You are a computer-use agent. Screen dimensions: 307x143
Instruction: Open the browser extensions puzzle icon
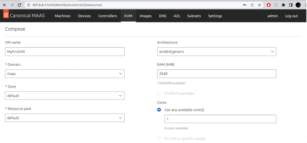pyautogui.click(x=284, y=5)
